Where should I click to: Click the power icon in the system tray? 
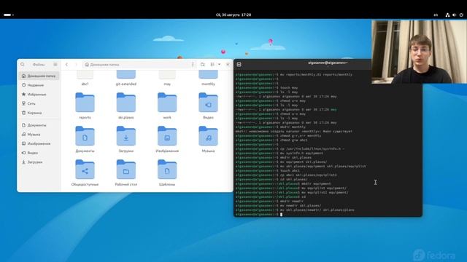point(461,15)
